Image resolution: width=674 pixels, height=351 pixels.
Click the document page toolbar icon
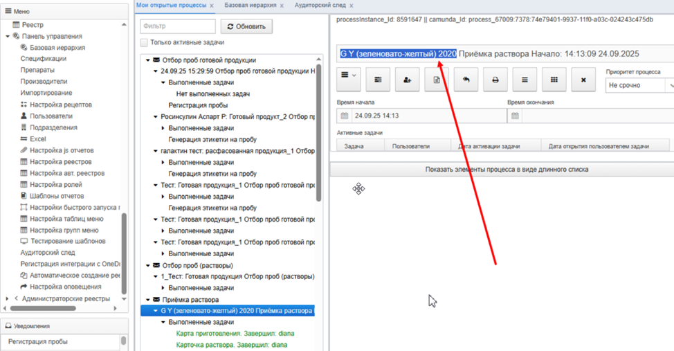[436, 80]
